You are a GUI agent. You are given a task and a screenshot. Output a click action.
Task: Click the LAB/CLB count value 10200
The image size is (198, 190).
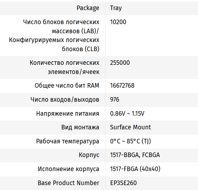click(x=118, y=22)
